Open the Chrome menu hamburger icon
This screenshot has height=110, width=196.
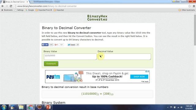click(x=194, y=6)
